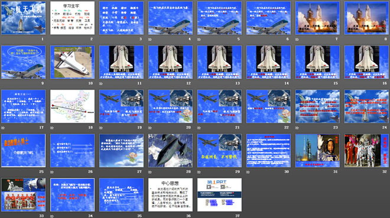Select slide 21 plane and shuttle thumbnail

(219, 107)
